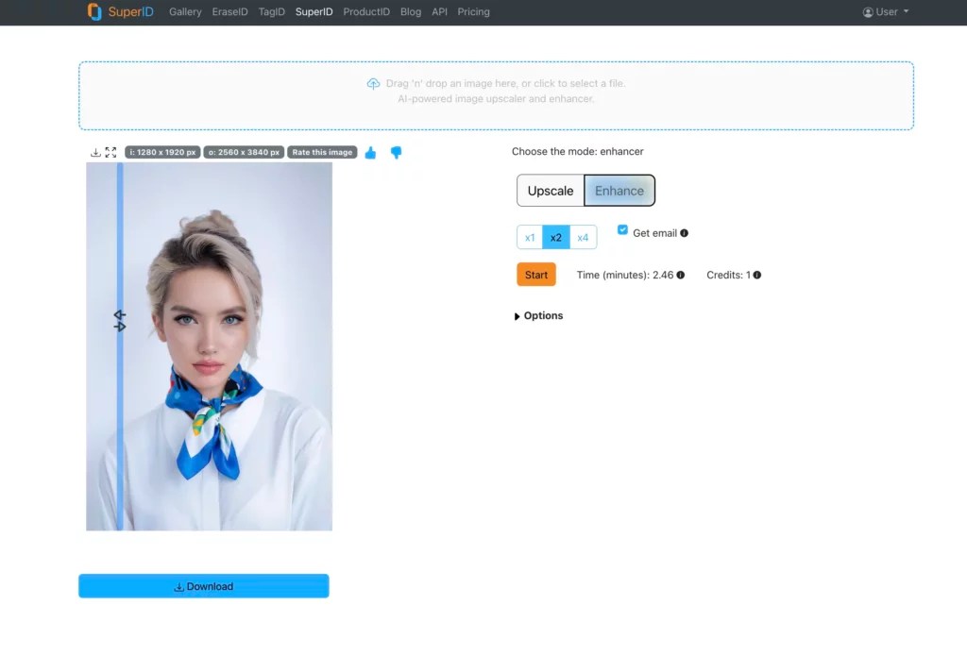Expand the Options section

[x=537, y=315]
